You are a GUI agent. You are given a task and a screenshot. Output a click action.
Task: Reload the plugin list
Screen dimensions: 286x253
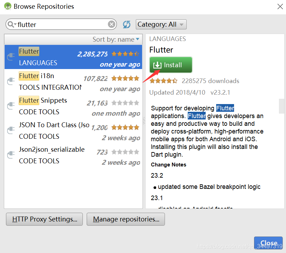click(126, 25)
